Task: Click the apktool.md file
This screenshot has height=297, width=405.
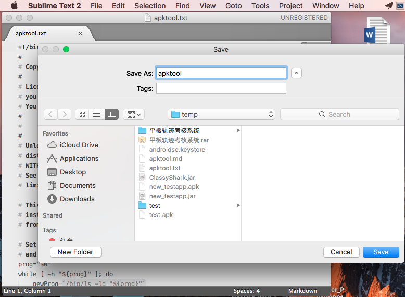Action: [x=166, y=159]
